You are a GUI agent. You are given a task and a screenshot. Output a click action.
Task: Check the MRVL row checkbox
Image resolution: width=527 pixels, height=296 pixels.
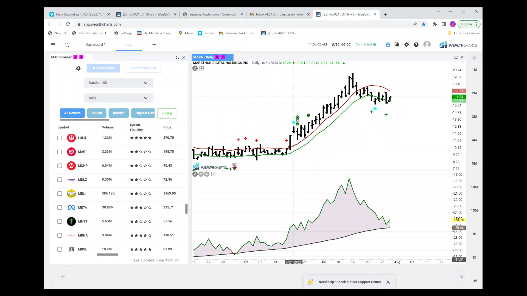coord(60,249)
